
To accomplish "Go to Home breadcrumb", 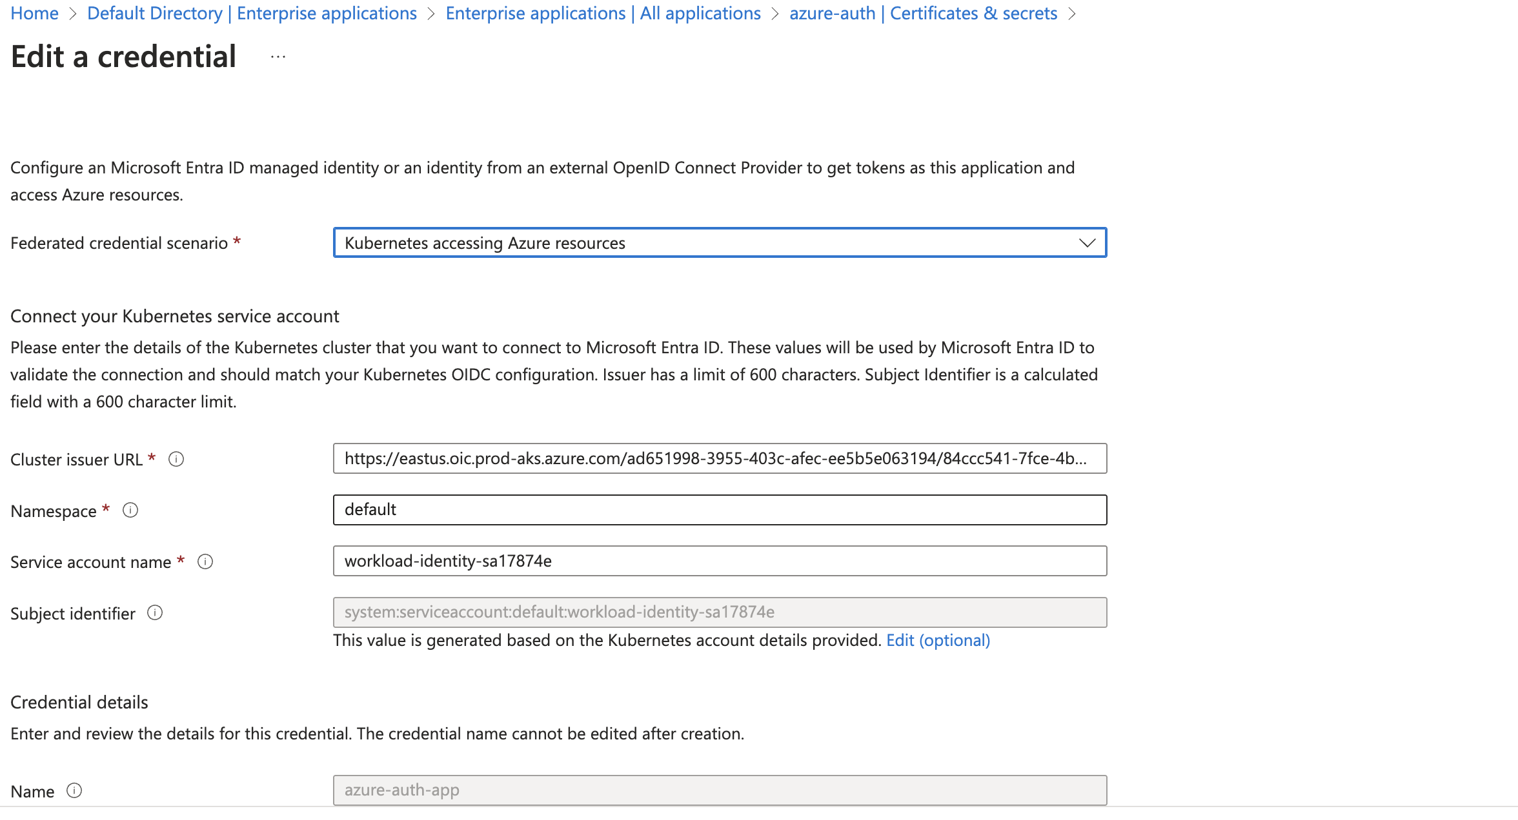I will click(35, 14).
